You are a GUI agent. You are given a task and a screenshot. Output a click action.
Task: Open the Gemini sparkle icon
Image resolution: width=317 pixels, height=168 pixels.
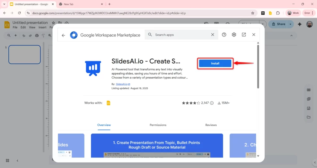click(x=299, y=24)
